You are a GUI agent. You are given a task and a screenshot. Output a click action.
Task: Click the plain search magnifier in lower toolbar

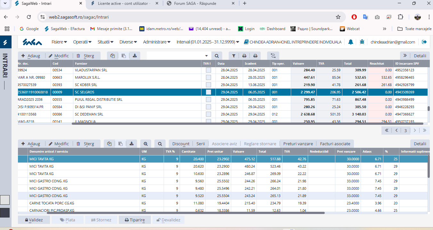[160, 144]
